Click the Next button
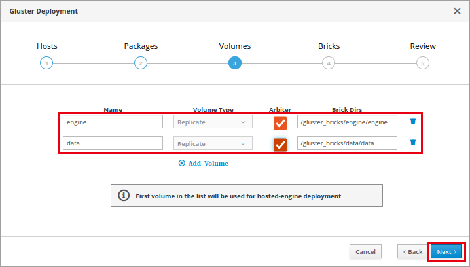Screen dimensions: 470x267 446,252
